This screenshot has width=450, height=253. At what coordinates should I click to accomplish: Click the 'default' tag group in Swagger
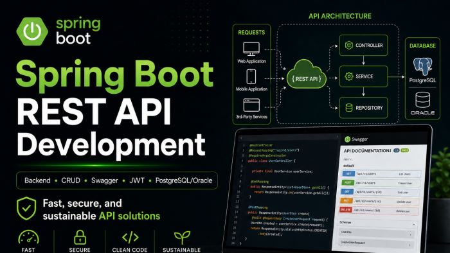tap(348, 166)
